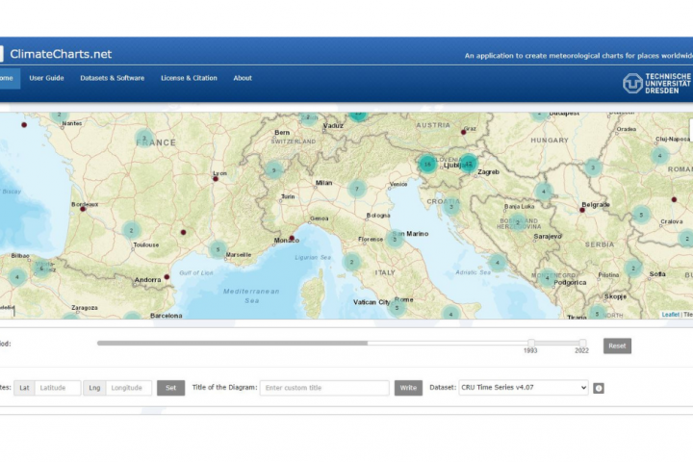Go to Datasets & Software page

point(112,78)
